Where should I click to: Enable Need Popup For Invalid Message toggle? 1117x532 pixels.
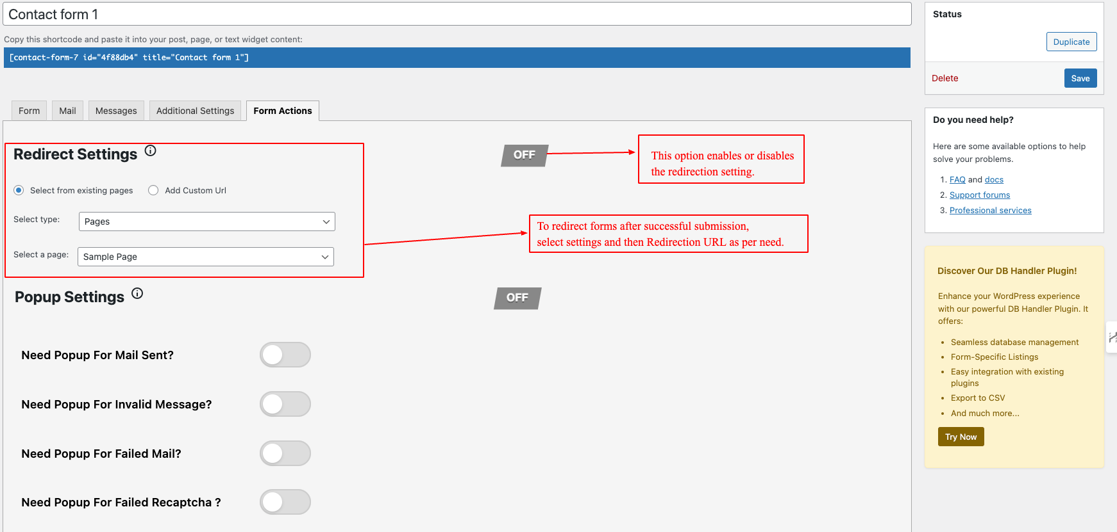click(x=285, y=404)
